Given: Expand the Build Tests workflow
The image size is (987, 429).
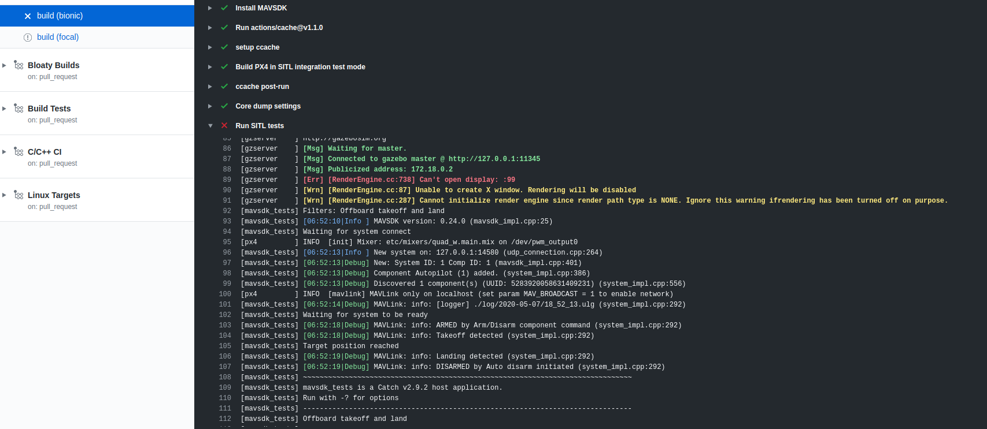Looking at the screenshot, I should click(x=4, y=109).
